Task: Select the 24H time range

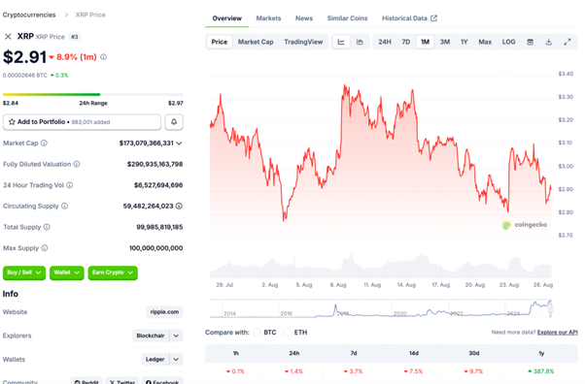Action: click(x=385, y=42)
